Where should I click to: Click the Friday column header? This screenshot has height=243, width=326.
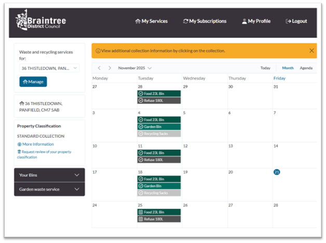[279, 78]
